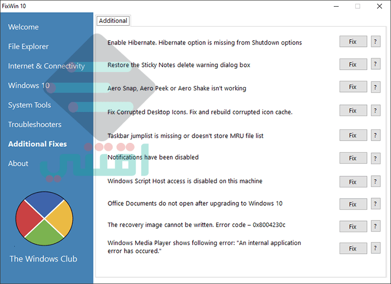
Task: Click The Windows Club circular logo
Action: point(44,219)
